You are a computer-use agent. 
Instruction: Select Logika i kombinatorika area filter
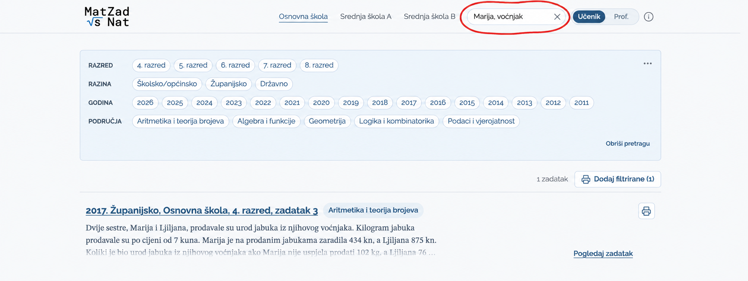coord(396,121)
